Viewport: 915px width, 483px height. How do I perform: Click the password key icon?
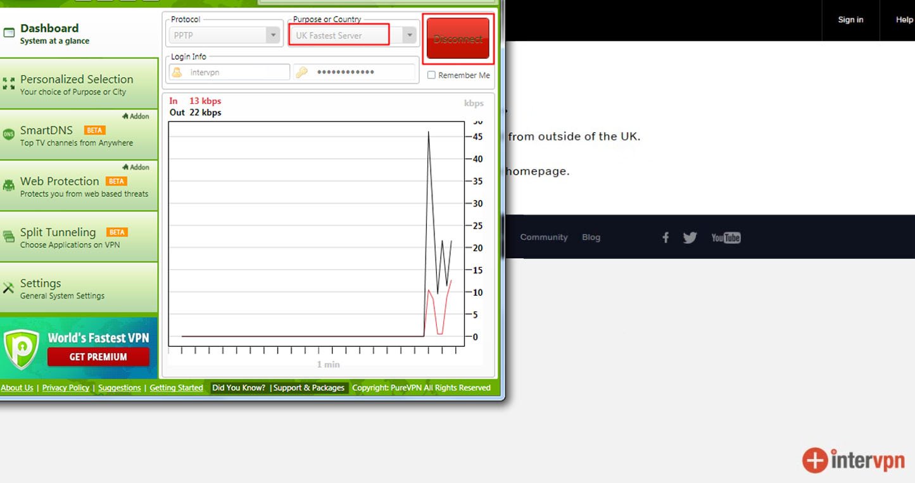pos(301,72)
